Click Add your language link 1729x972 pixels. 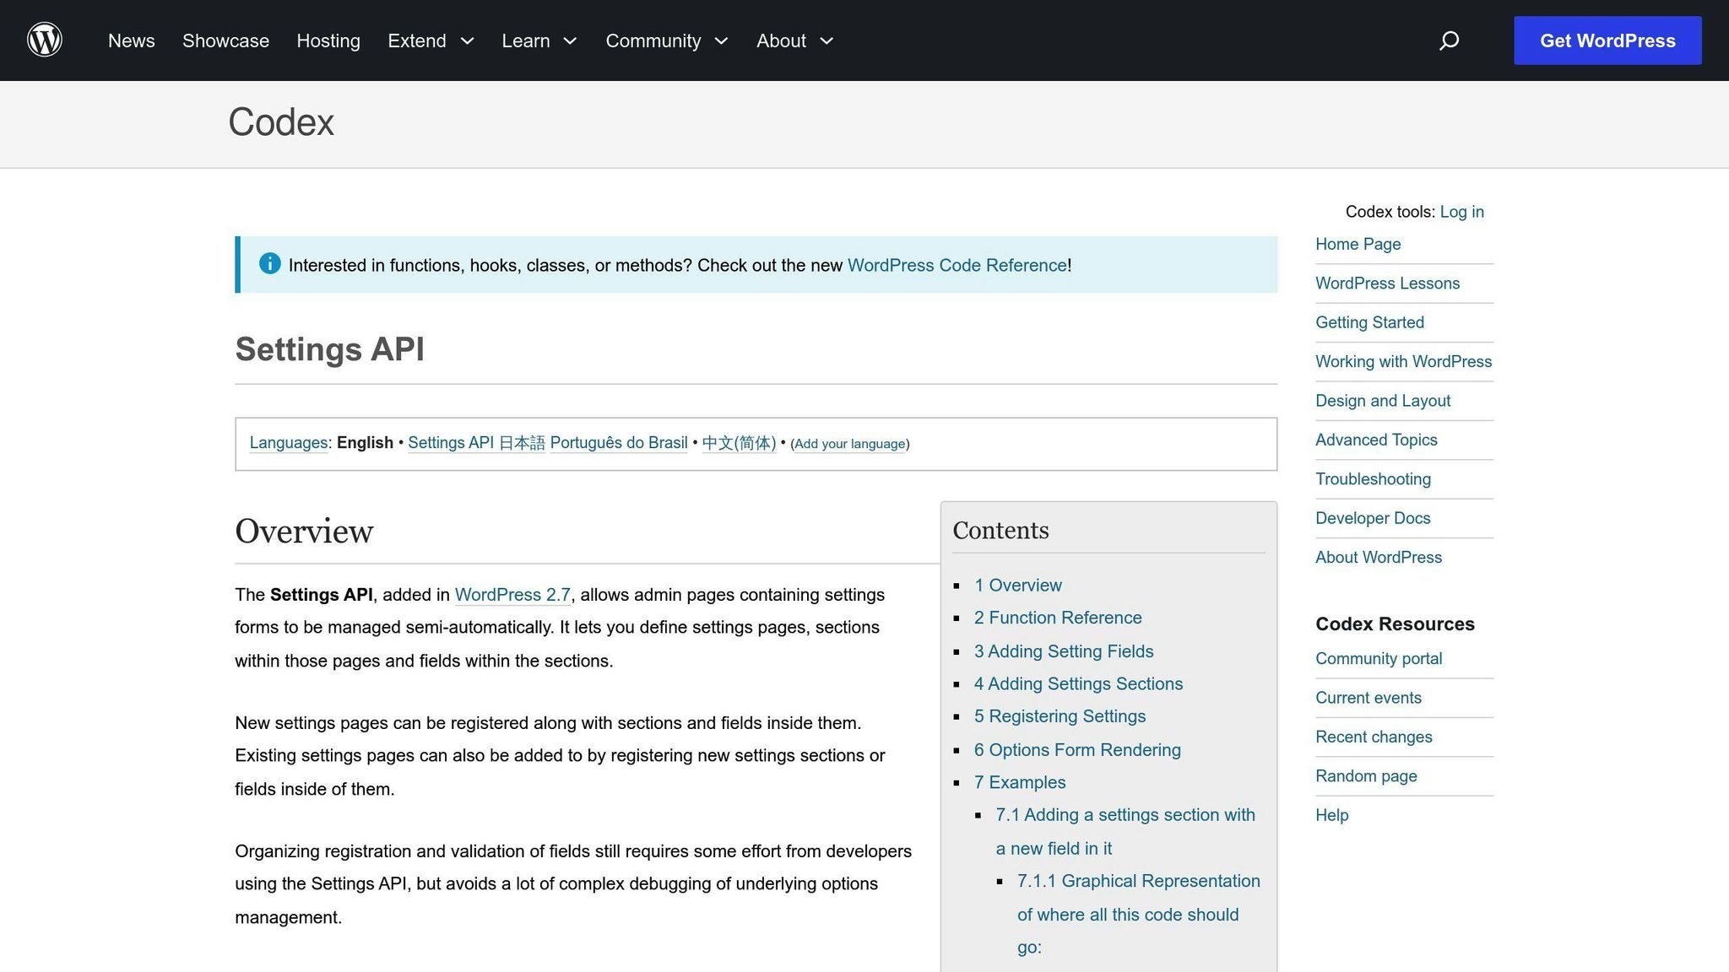click(x=850, y=444)
